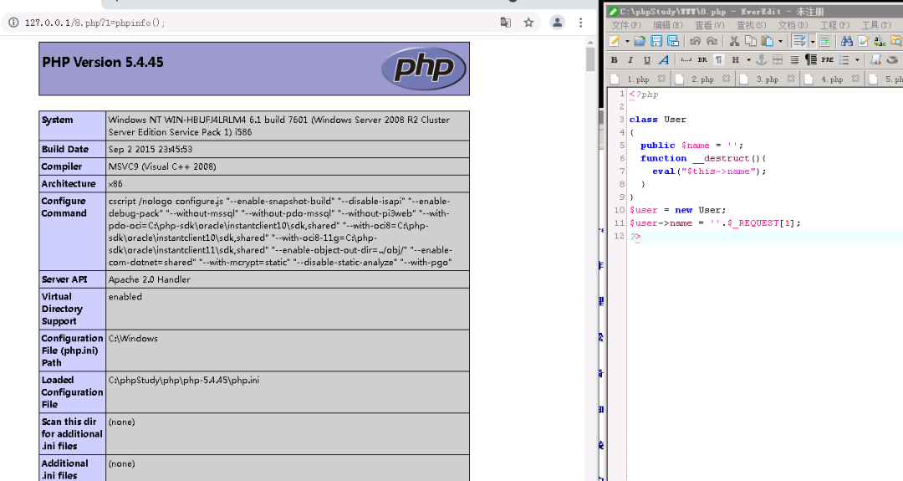Insert a blockquote indent tag
This screenshot has width=903, height=481.
point(811,60)
